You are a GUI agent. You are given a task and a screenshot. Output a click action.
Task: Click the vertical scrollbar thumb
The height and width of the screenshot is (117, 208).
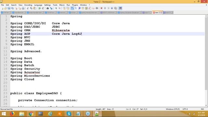(x=206, y=54)
